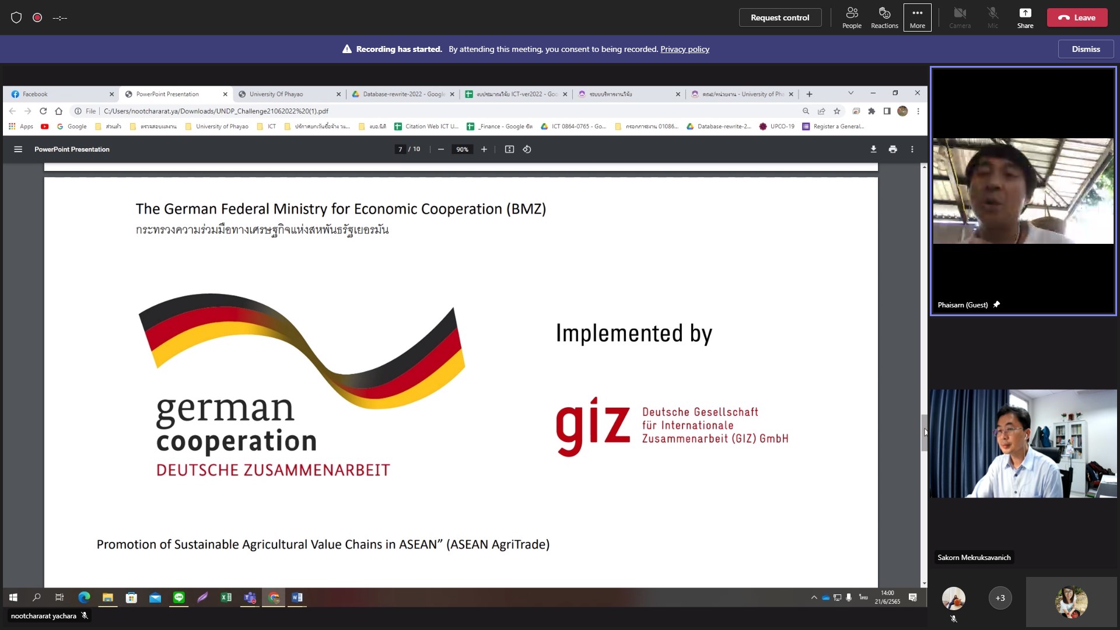
Task: Rotate the PDF counterclockwise
Action: tap(527, 149)
